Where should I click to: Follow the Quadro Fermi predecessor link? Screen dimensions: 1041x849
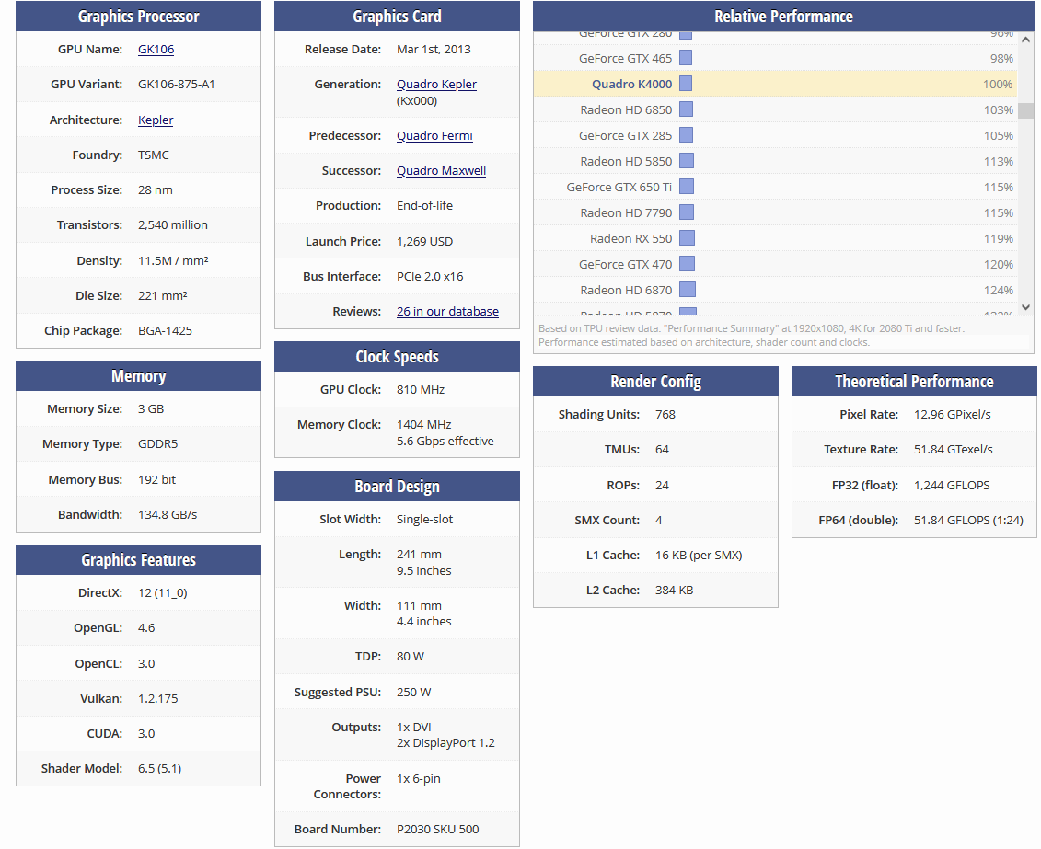pyautogui.click(x=434, y=136)
